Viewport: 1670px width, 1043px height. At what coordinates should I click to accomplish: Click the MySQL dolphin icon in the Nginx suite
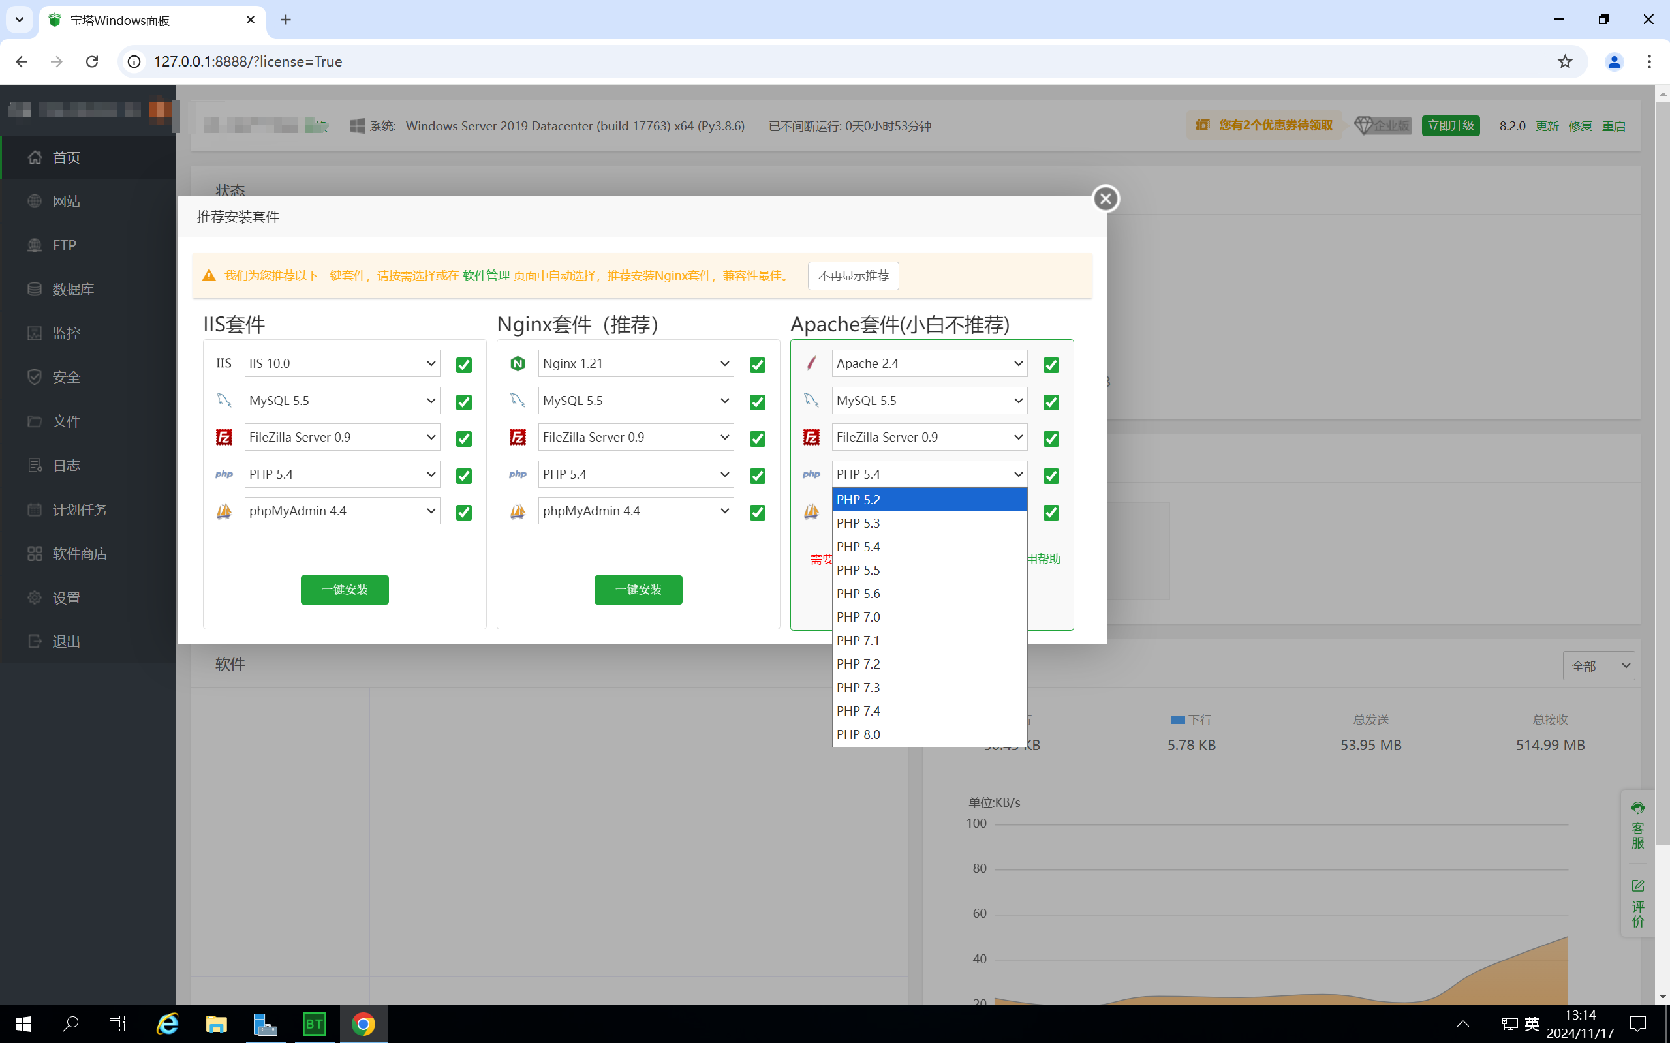coord(518,400)
